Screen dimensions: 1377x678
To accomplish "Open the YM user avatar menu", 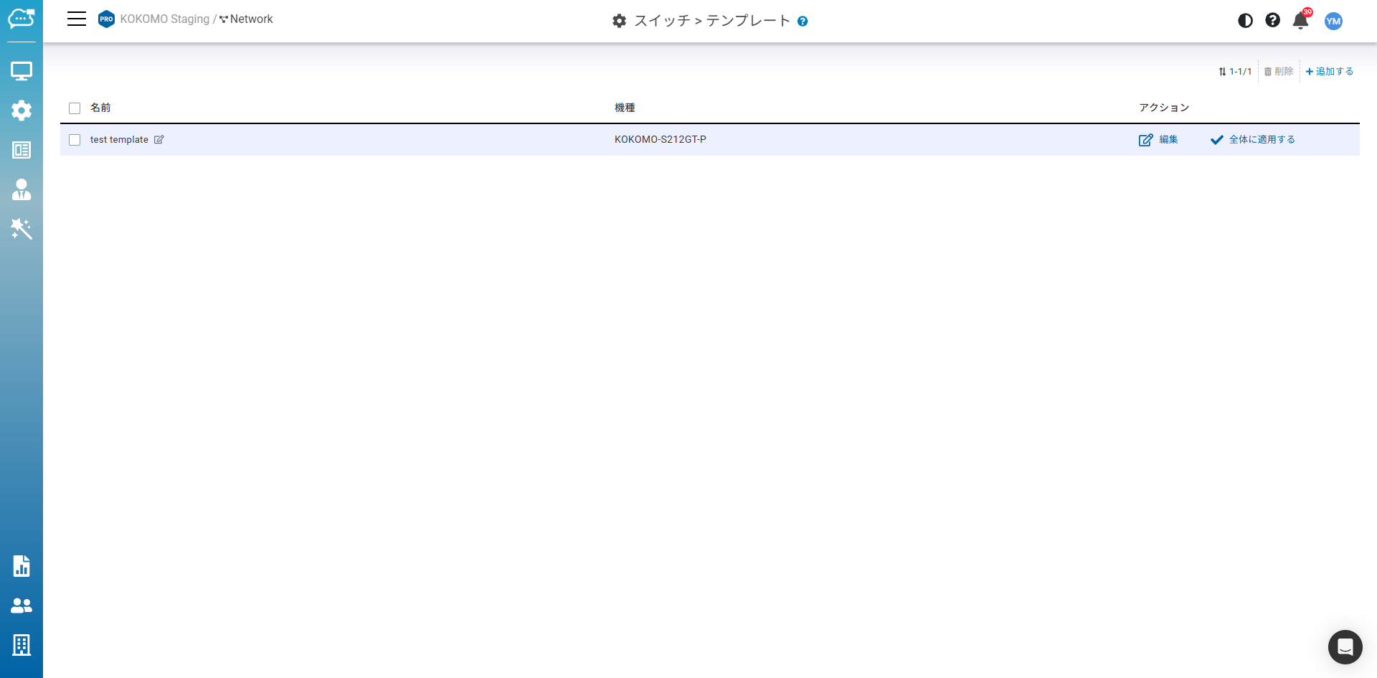I will 1333,21.
